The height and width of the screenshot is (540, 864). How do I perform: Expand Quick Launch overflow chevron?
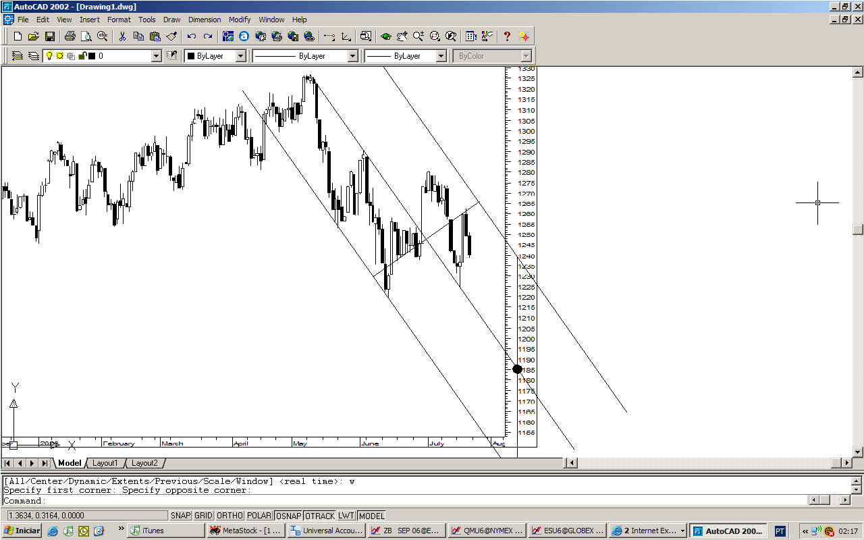(121, 529)
